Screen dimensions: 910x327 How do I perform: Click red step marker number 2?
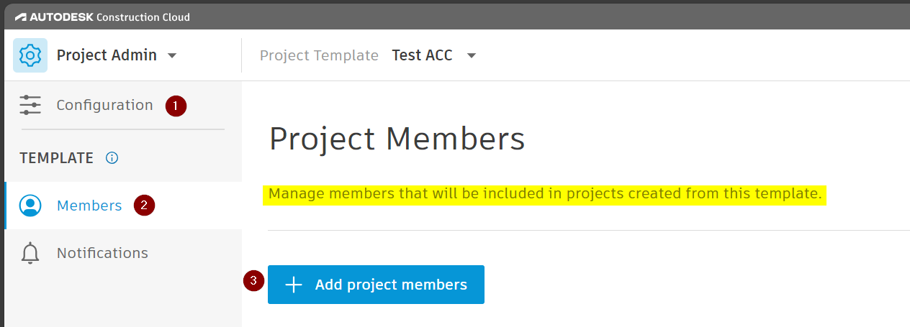coord(145,206)
